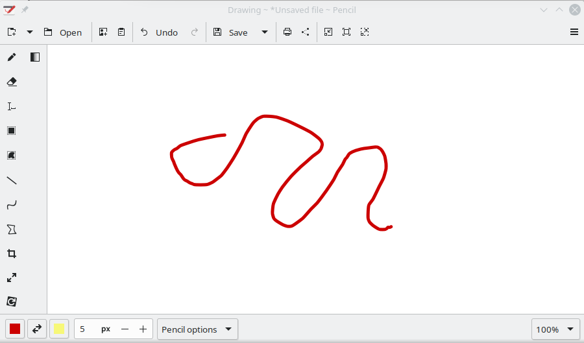The width and height of the screenshot is (584, 343).
Task: Open the 100% zoom level dropdown
Action: tap(555, 329)
